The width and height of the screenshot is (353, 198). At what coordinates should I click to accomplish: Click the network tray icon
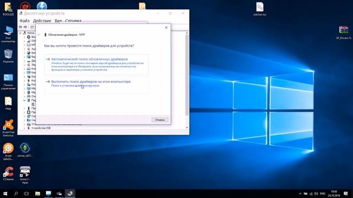311,194
